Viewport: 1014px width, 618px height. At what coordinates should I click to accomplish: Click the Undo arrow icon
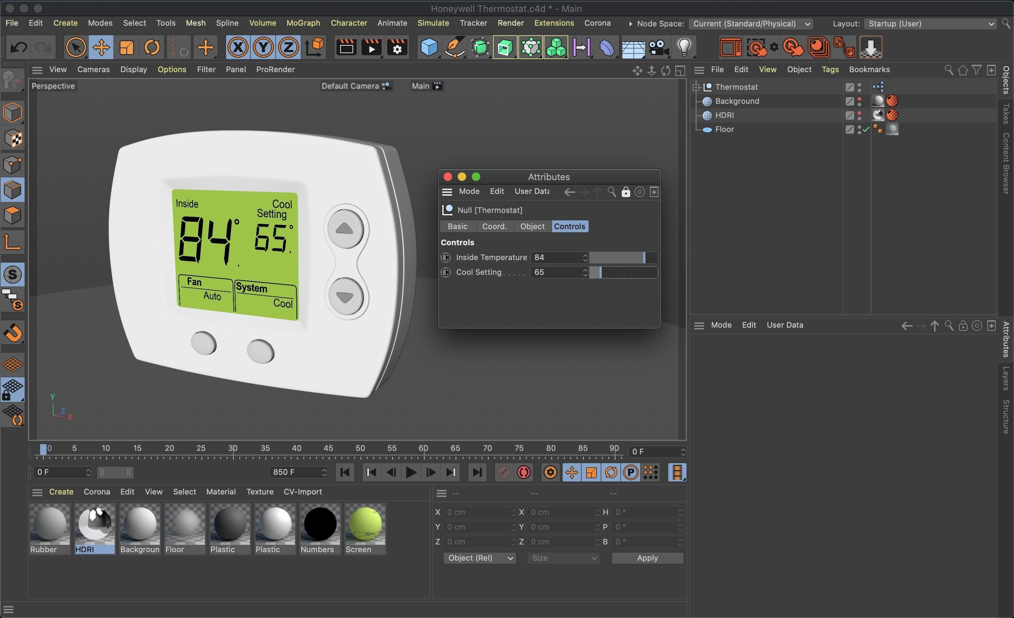18,47
